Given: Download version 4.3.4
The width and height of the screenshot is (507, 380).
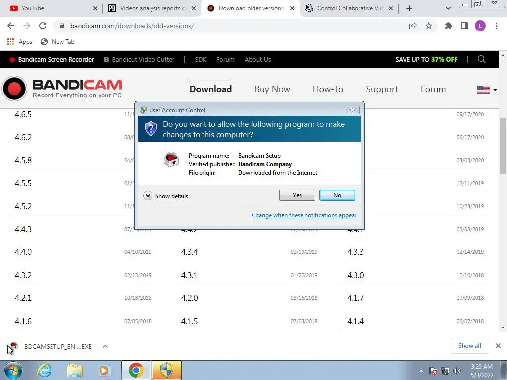Looking at the screenshot, I should click(189, 252).
